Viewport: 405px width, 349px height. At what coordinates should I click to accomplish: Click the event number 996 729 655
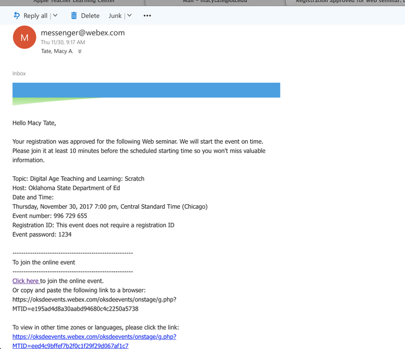[70, 216]
